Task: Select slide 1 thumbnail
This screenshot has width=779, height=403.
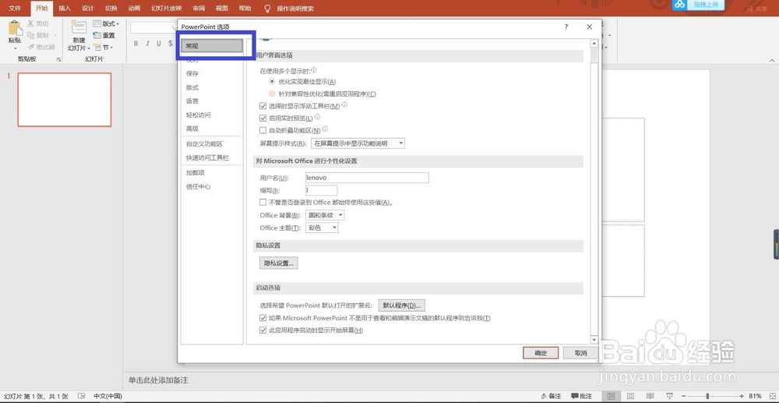Action: 65,99
